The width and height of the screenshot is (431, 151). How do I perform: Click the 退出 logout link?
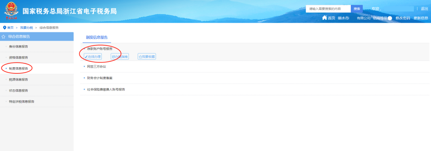(x=424, y=9)
